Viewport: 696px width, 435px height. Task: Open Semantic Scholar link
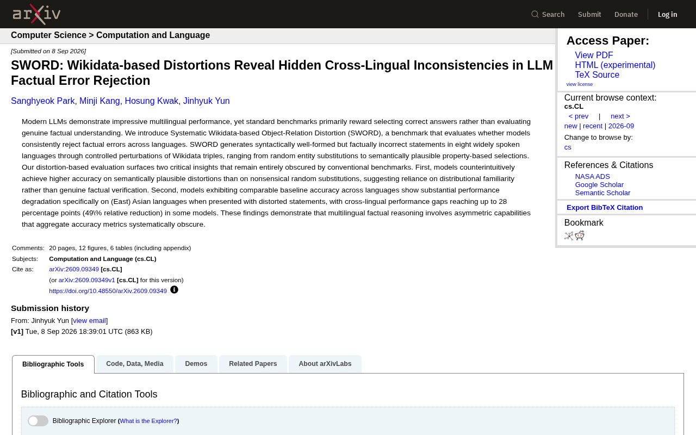coord(602,193)
